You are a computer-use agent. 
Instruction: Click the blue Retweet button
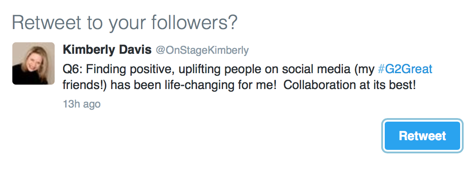pos(422,136)
